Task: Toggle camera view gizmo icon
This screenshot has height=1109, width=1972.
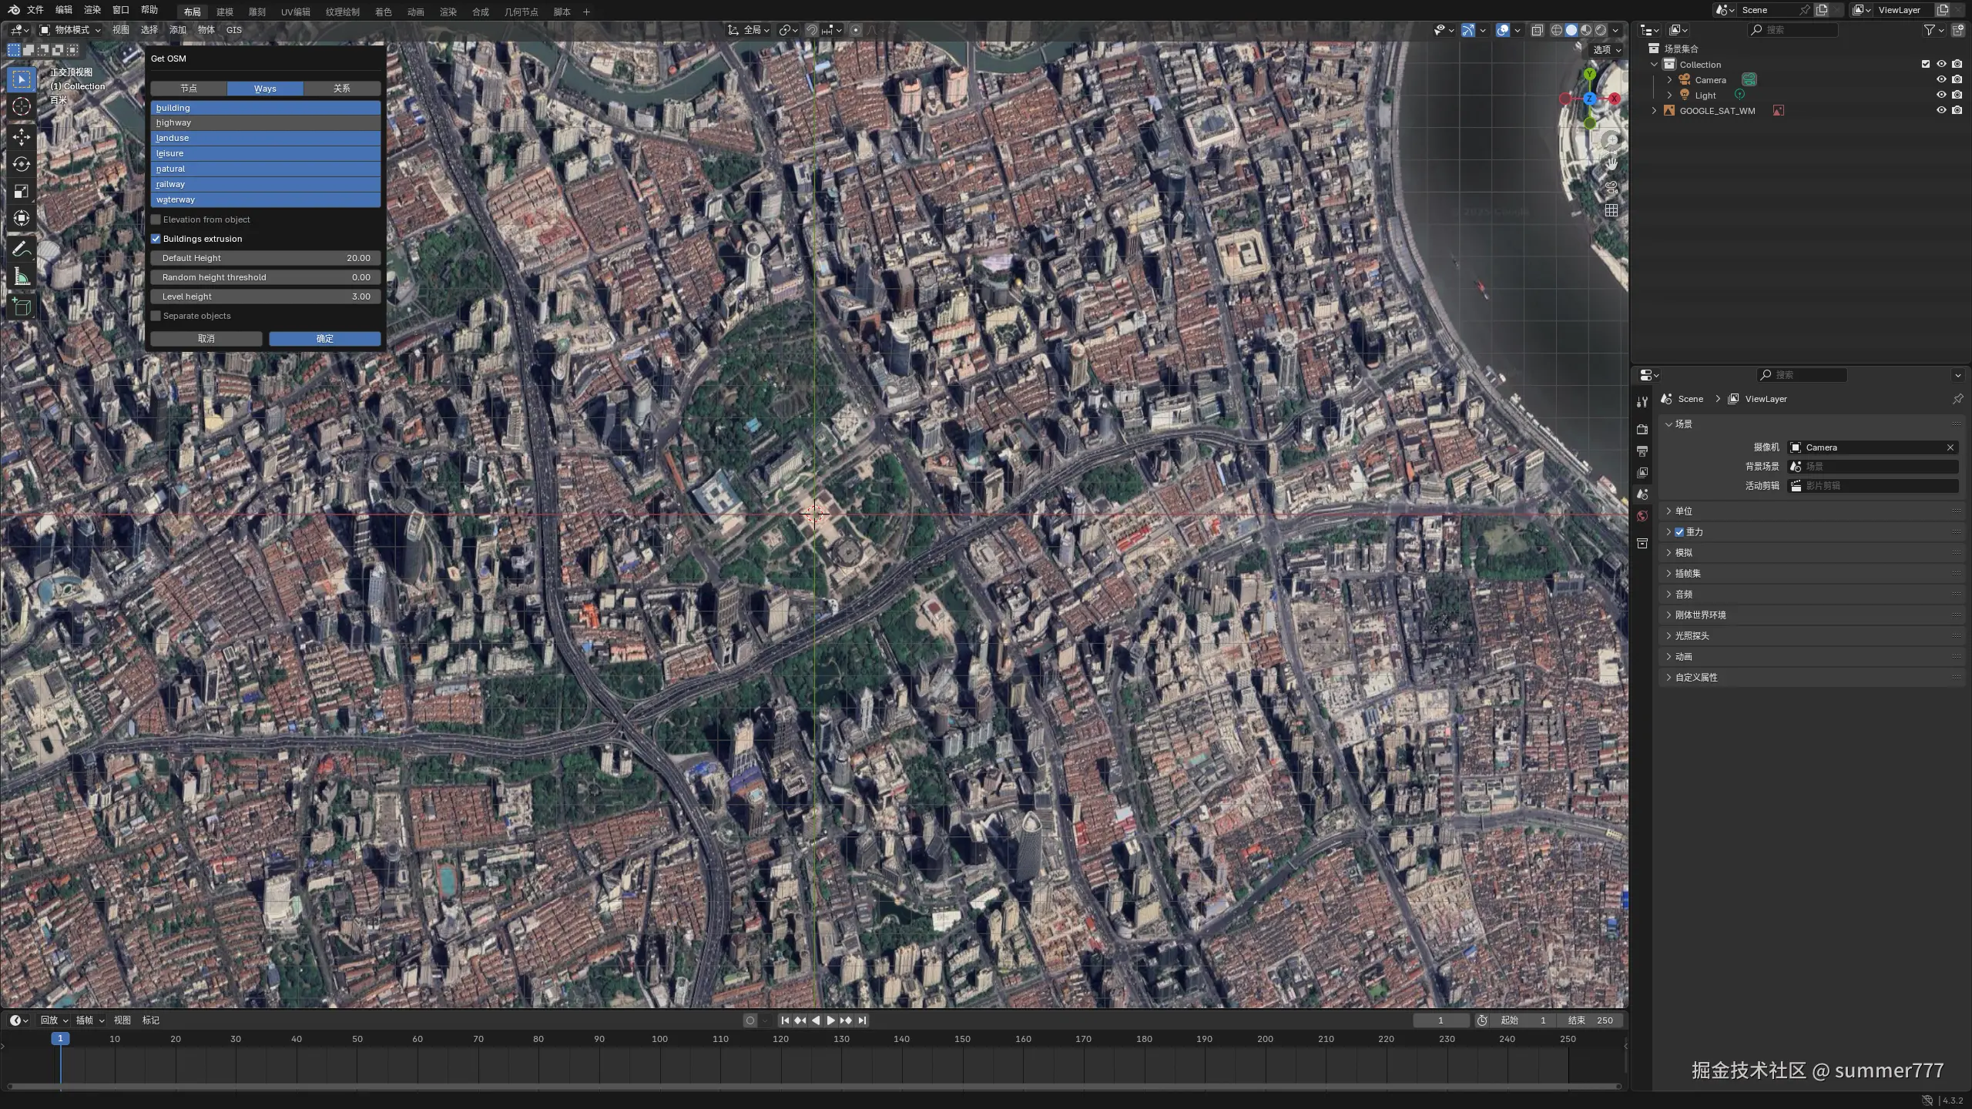Action: tap(1611, 187)
